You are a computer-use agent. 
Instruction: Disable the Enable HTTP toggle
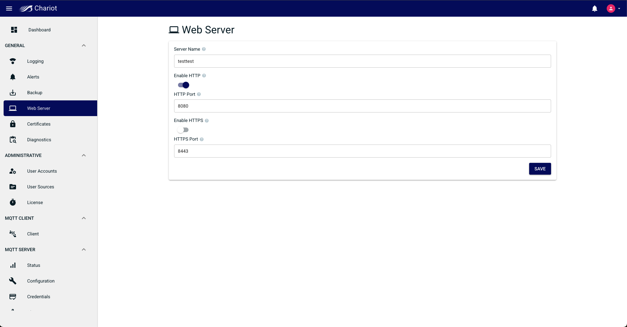184,85
